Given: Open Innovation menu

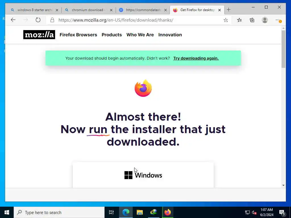Looking at the screenshot, I should [170, 35].
